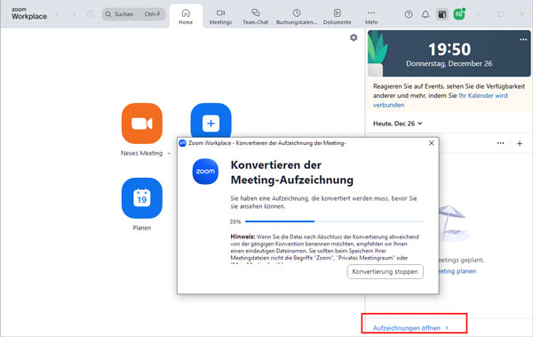
Task: Open the RB profile avatar menu
Action: tap(459, 14)
